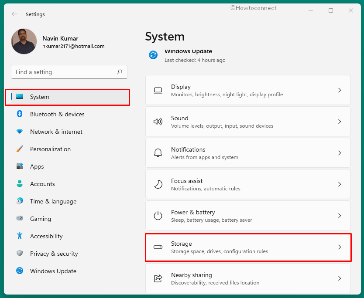This screenshot has width=364, height=298.
Task: Open the Display settings title
Action: (x=181, y=87)
